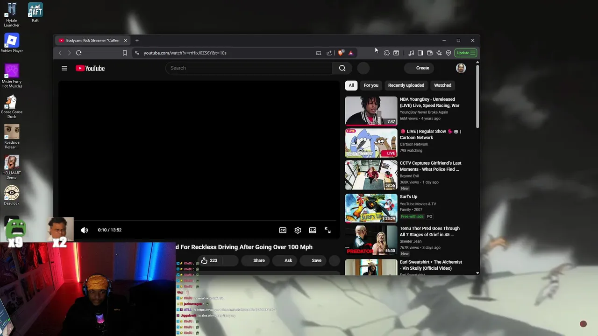
Task: Open the video player settings gear
Action: click(298, 230)
